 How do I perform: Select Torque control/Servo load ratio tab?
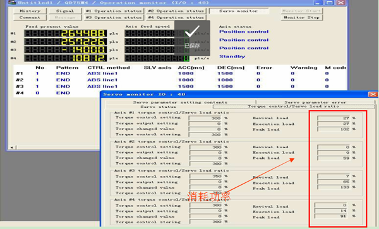point(294,107)
